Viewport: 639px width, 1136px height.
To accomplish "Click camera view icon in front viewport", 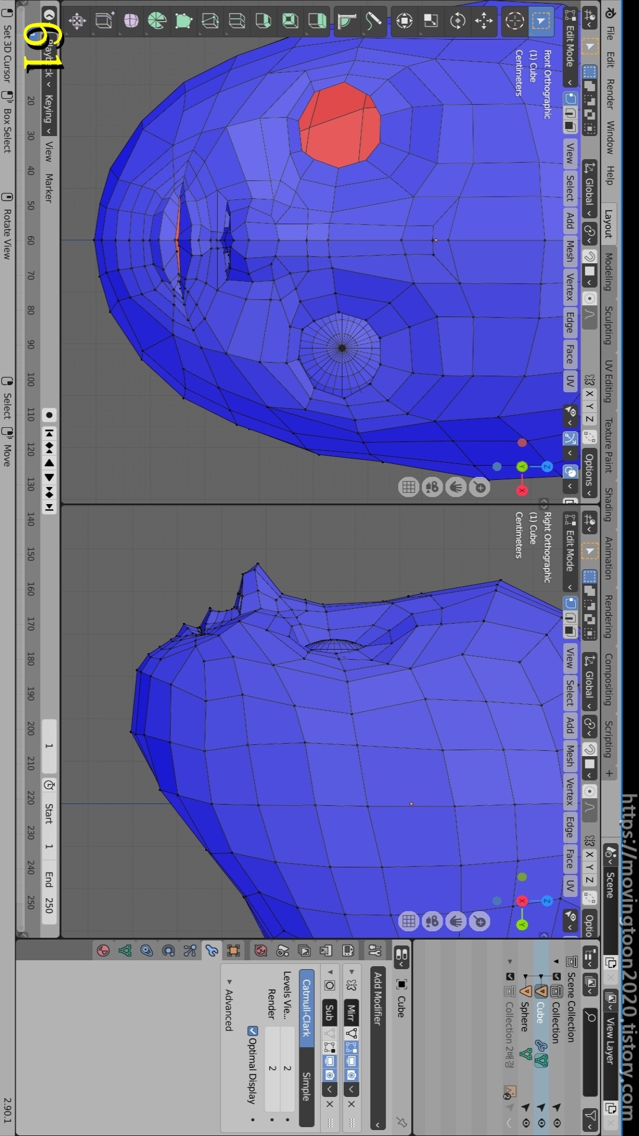I will pos(433,488).
